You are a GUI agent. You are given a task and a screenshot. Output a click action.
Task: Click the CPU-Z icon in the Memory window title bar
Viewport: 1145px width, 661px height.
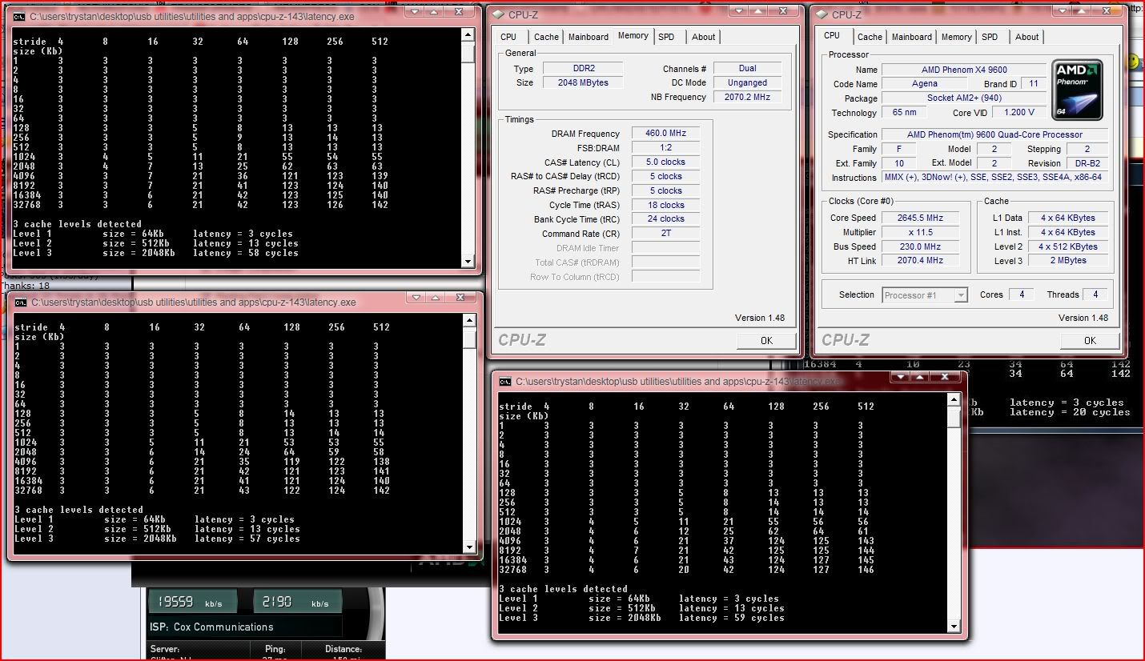[497, 14]
